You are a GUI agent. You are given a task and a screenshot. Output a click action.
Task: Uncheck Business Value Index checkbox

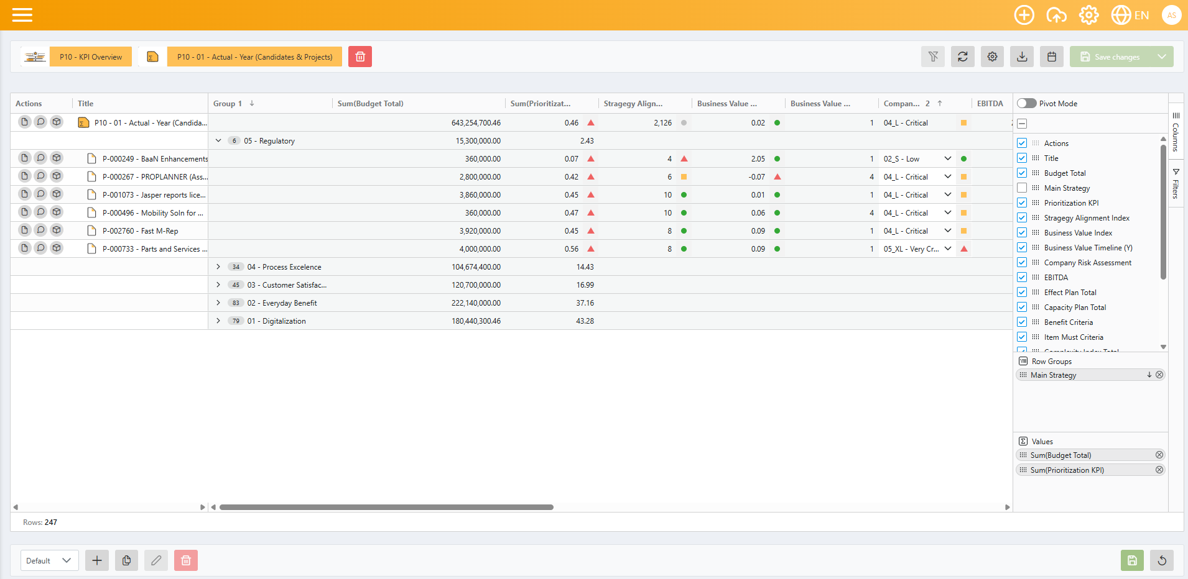point(1022,232)
